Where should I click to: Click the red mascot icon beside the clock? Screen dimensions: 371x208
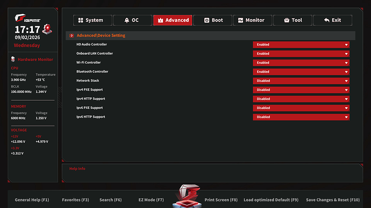click(47, 29)
